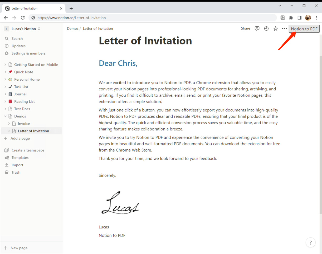Viewport: 322px width, 254px height.
Task: Favorite this page with the star icon
Action: (276, 28)
